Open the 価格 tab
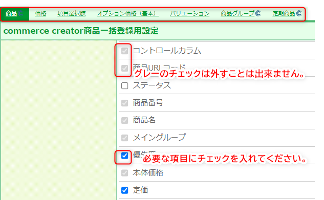 pyautogui.click(x=40, y=14)
